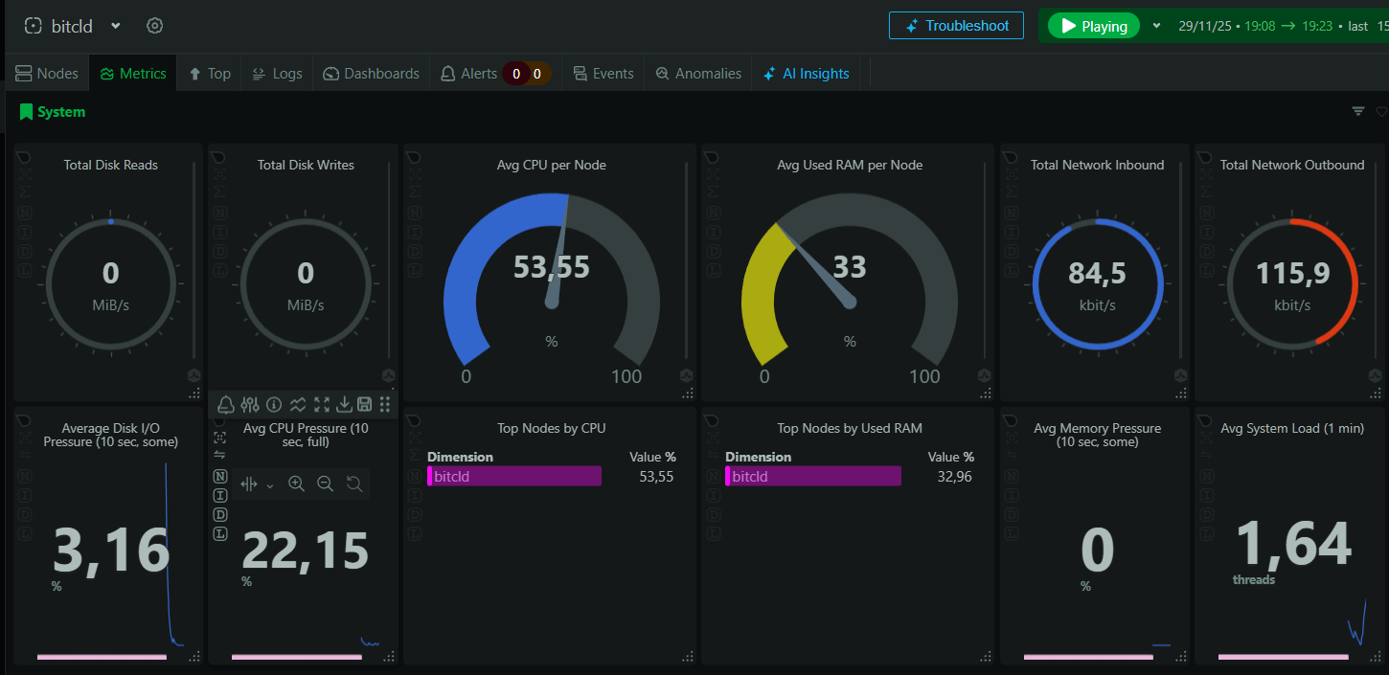Click the Troubleshoot button
The width and height of the screenshot is (1389, 675).
click(x=956, y=26)
